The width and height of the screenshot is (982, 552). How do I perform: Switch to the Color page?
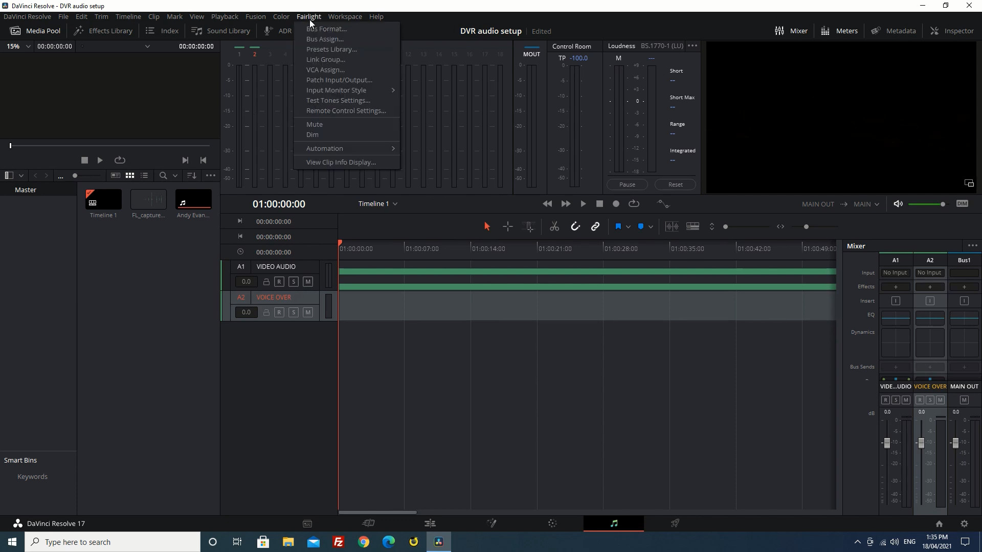pos(552,523)
